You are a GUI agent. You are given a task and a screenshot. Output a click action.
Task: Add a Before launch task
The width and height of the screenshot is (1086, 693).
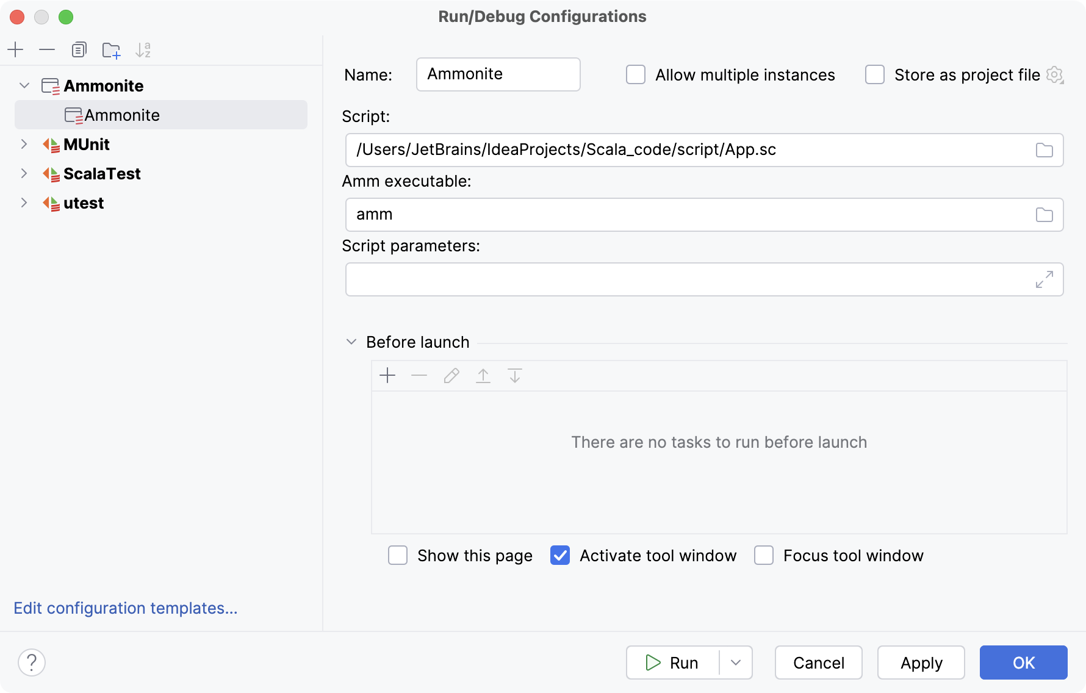point(387,375)
